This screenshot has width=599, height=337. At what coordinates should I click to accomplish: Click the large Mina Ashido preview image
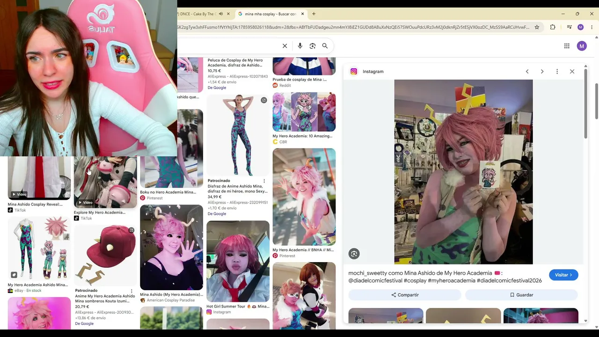(x=463, y=172)
